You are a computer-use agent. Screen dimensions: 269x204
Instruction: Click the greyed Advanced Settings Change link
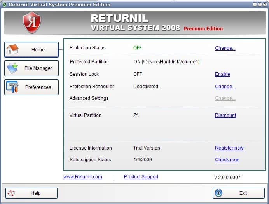click(225, 98)
